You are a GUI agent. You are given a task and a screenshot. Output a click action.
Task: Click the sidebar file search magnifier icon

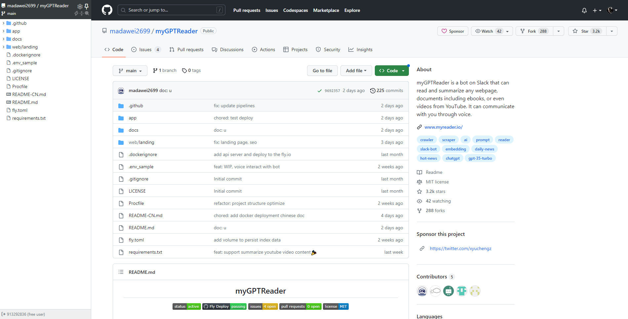coord(87,14)
